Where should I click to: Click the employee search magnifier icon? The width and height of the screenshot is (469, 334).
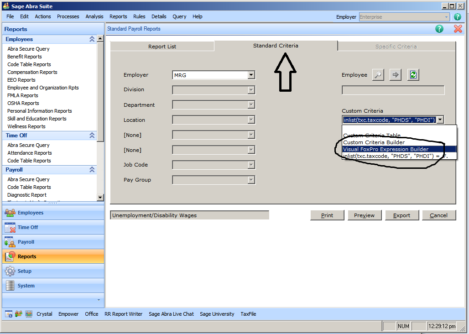tap(378, 75)
